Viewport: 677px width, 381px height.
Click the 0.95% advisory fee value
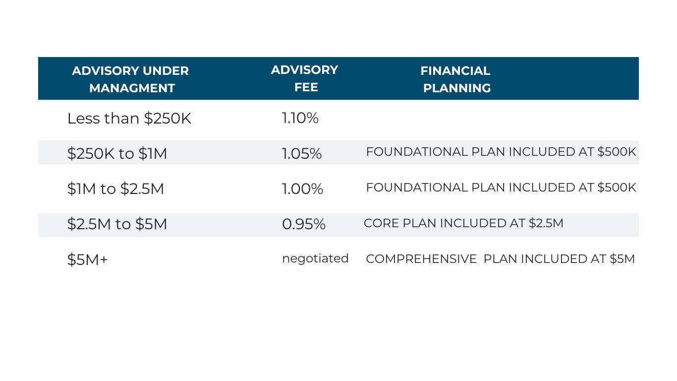coord(304,224)
